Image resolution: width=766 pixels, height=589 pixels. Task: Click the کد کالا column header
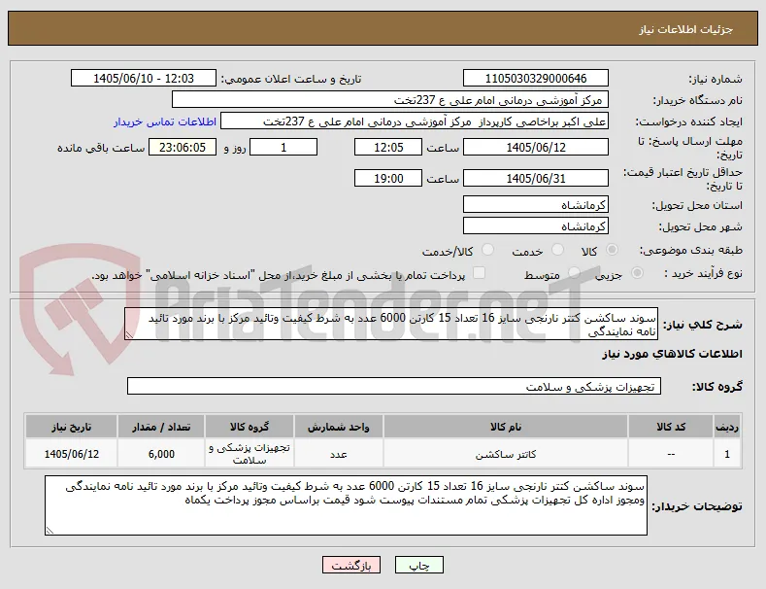point(671,427)
